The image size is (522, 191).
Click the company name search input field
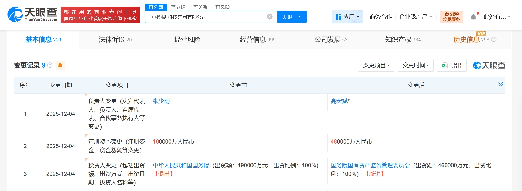pos(205,17)
